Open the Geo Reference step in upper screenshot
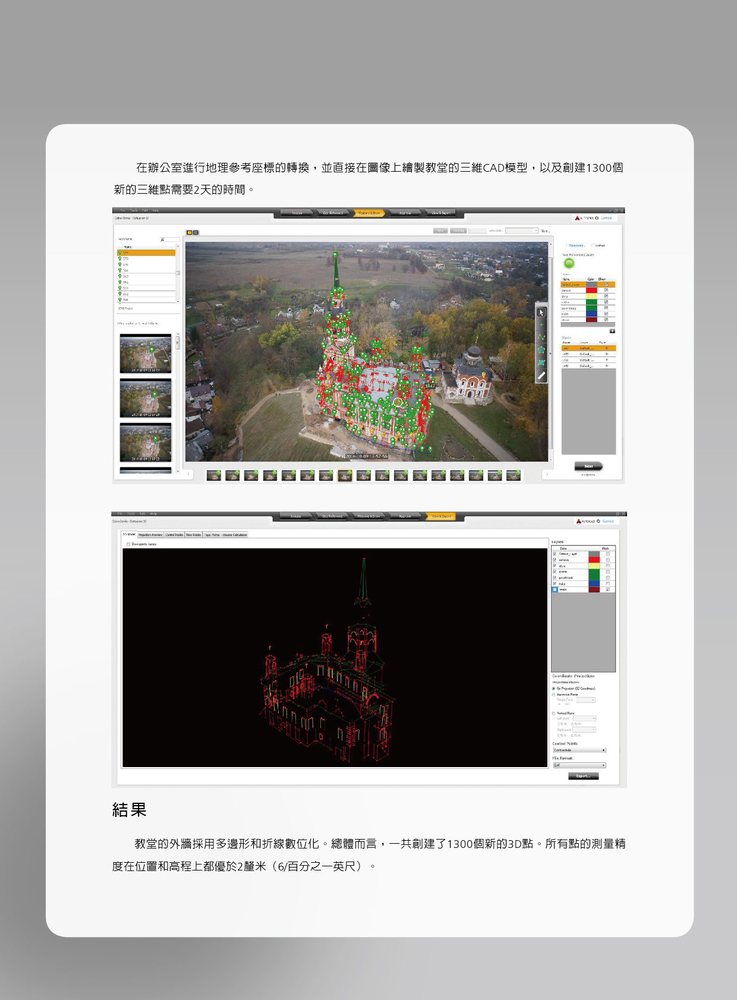 333,213
